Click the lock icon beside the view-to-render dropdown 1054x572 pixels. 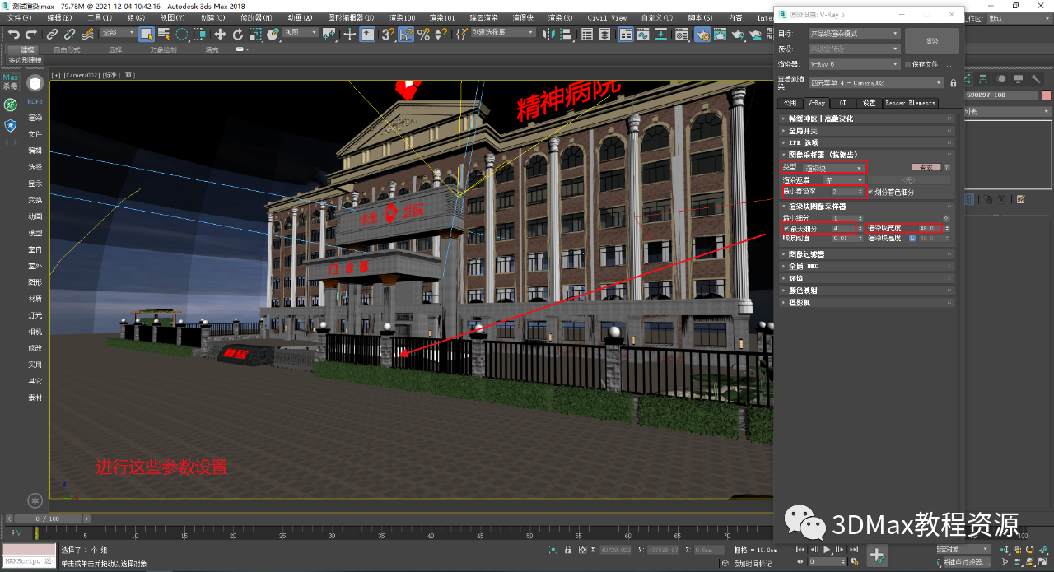coord(954,83)
